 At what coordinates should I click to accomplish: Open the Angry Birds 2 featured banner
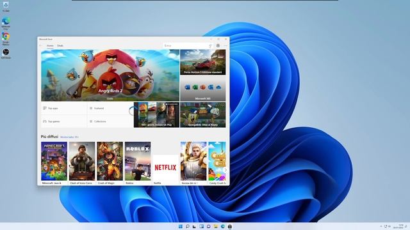pos(110,75)
